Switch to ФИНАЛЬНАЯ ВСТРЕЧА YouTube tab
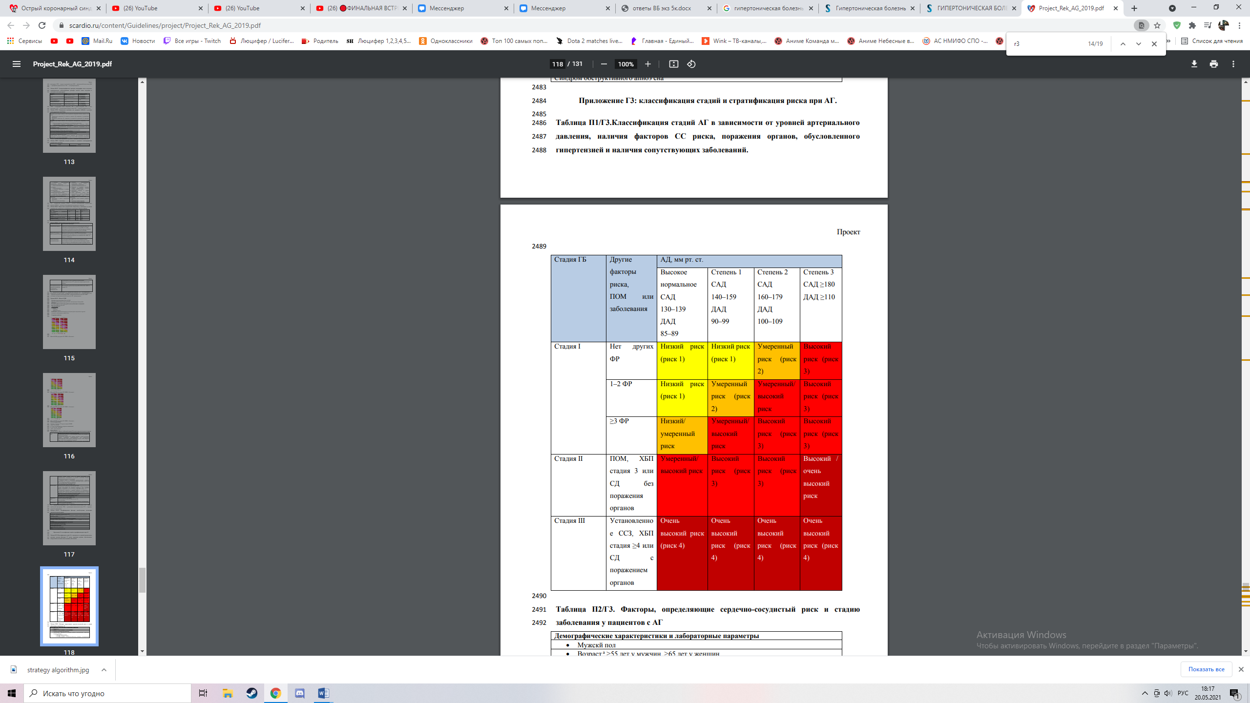Image resolution: width=1250 pixels, height=703 pixels. [360, 8]
